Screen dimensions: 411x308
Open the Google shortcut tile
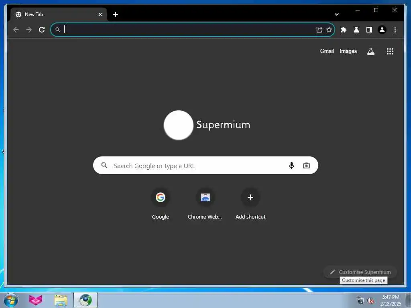point(161,205)
